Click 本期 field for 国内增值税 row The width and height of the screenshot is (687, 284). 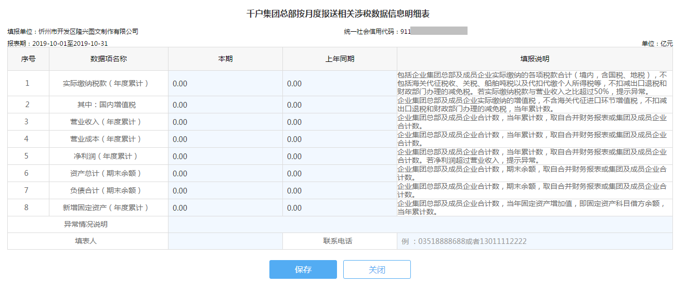pos(225,105)
